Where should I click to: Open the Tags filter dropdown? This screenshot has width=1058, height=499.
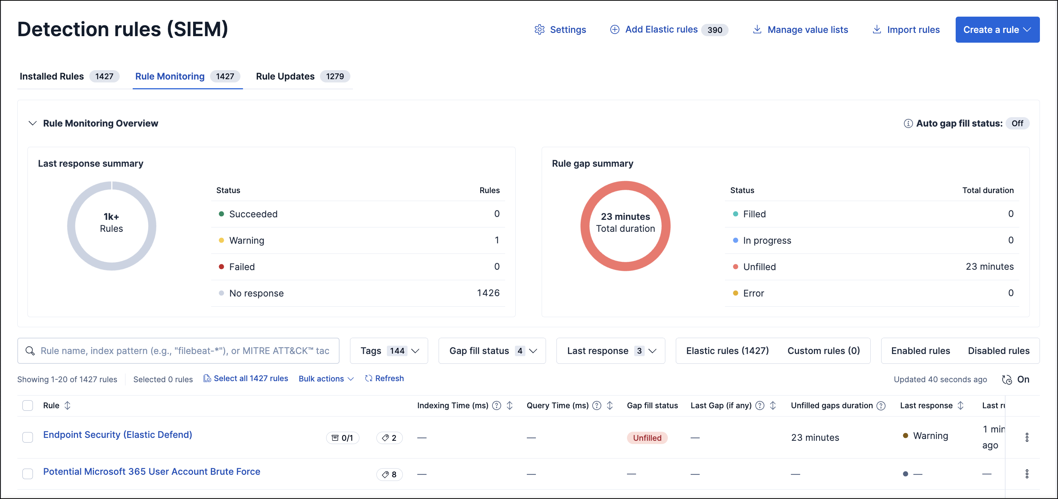(389, 351)
